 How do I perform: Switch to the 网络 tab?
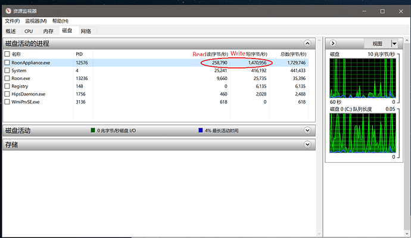pyautogui.click(x=86, y=31)
